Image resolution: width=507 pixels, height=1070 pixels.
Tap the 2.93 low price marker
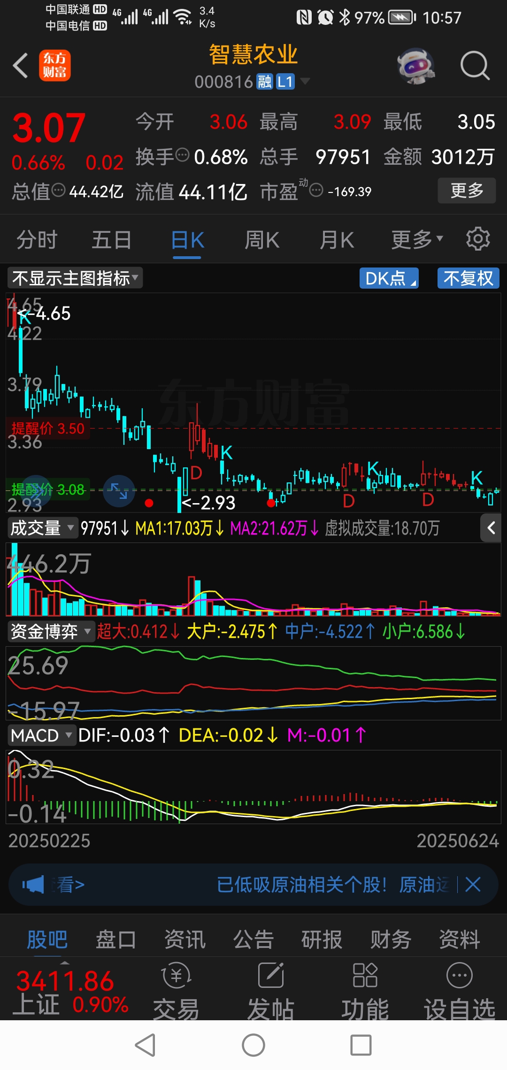coord(209,503)
